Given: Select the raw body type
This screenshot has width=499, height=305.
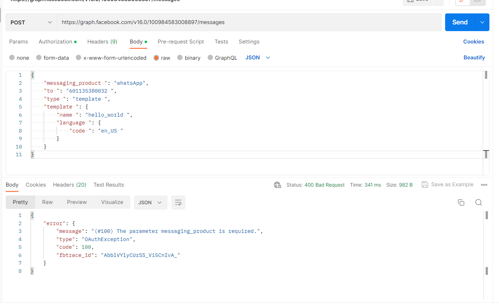Looking at the screenshot, I should (x=162, y=58).
